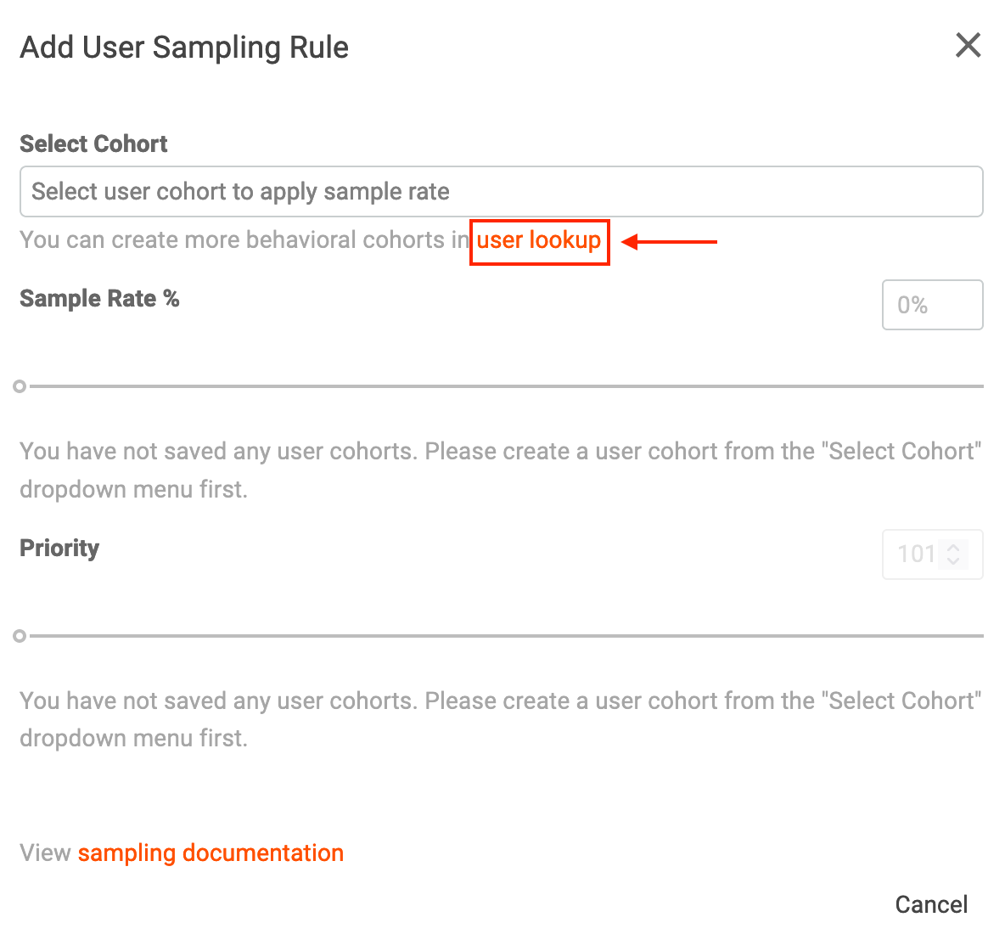Decrement Priority with the down stepper arrow
This screenshot has height=951, width=1005.
pos(954,560)
